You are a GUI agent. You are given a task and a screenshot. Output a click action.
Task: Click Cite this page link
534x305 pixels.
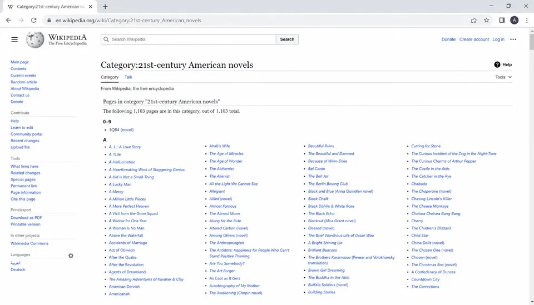pyautogui.click(x=23, y=199)
